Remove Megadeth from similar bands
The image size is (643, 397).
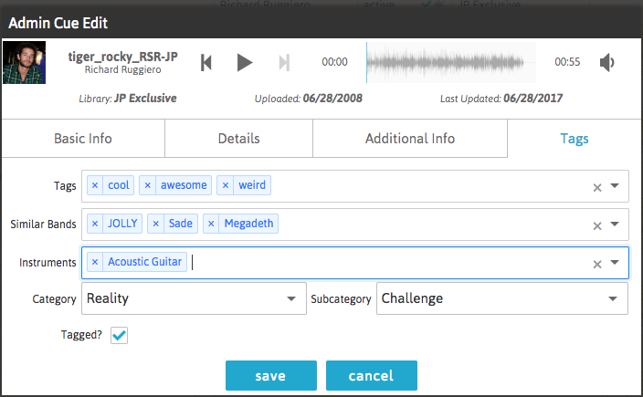[x=211, y=224]
